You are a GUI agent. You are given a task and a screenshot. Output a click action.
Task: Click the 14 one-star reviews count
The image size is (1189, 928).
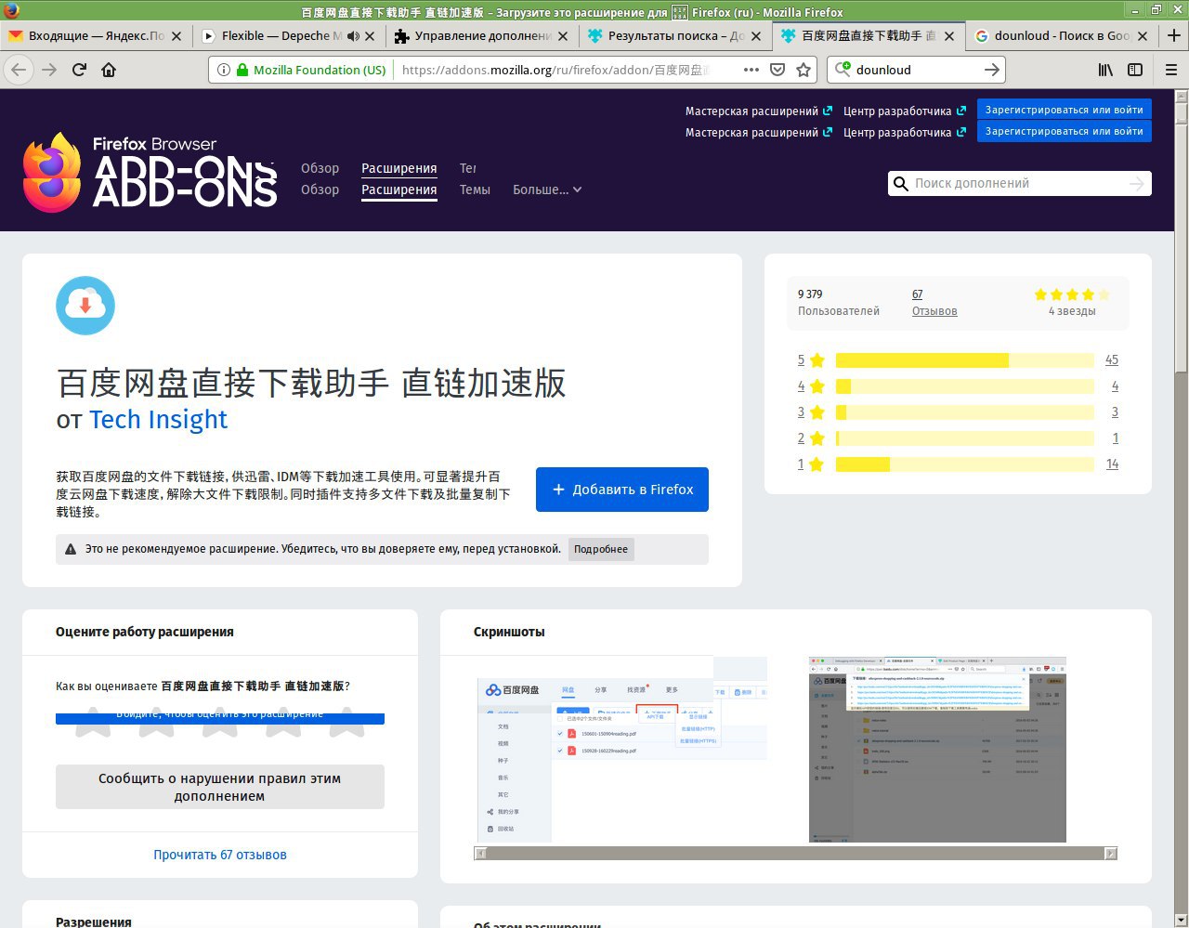[x=1112, y=464]
